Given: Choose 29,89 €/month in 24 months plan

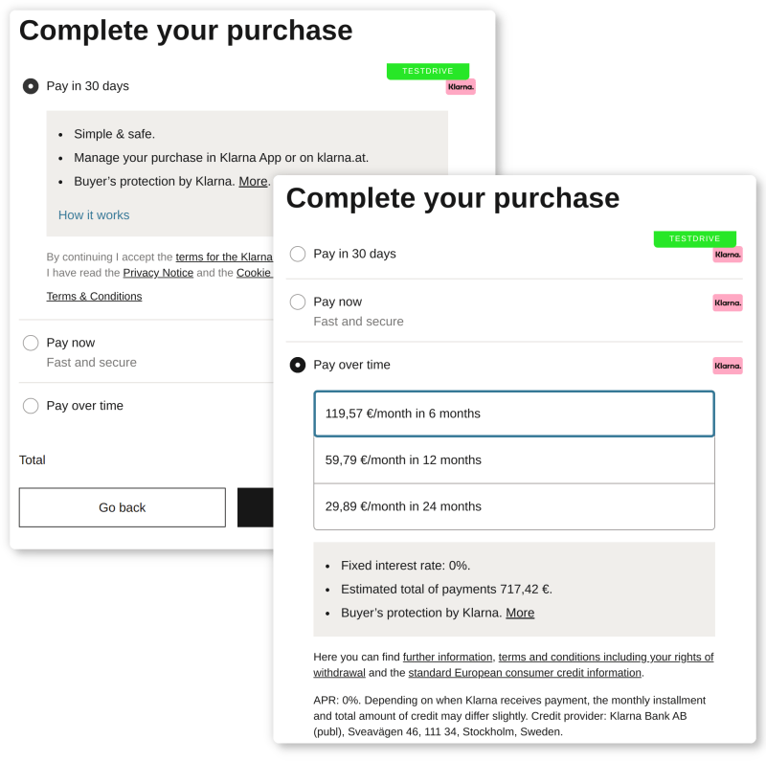Looking at the screenshot, I should click(x=513, y=506).
